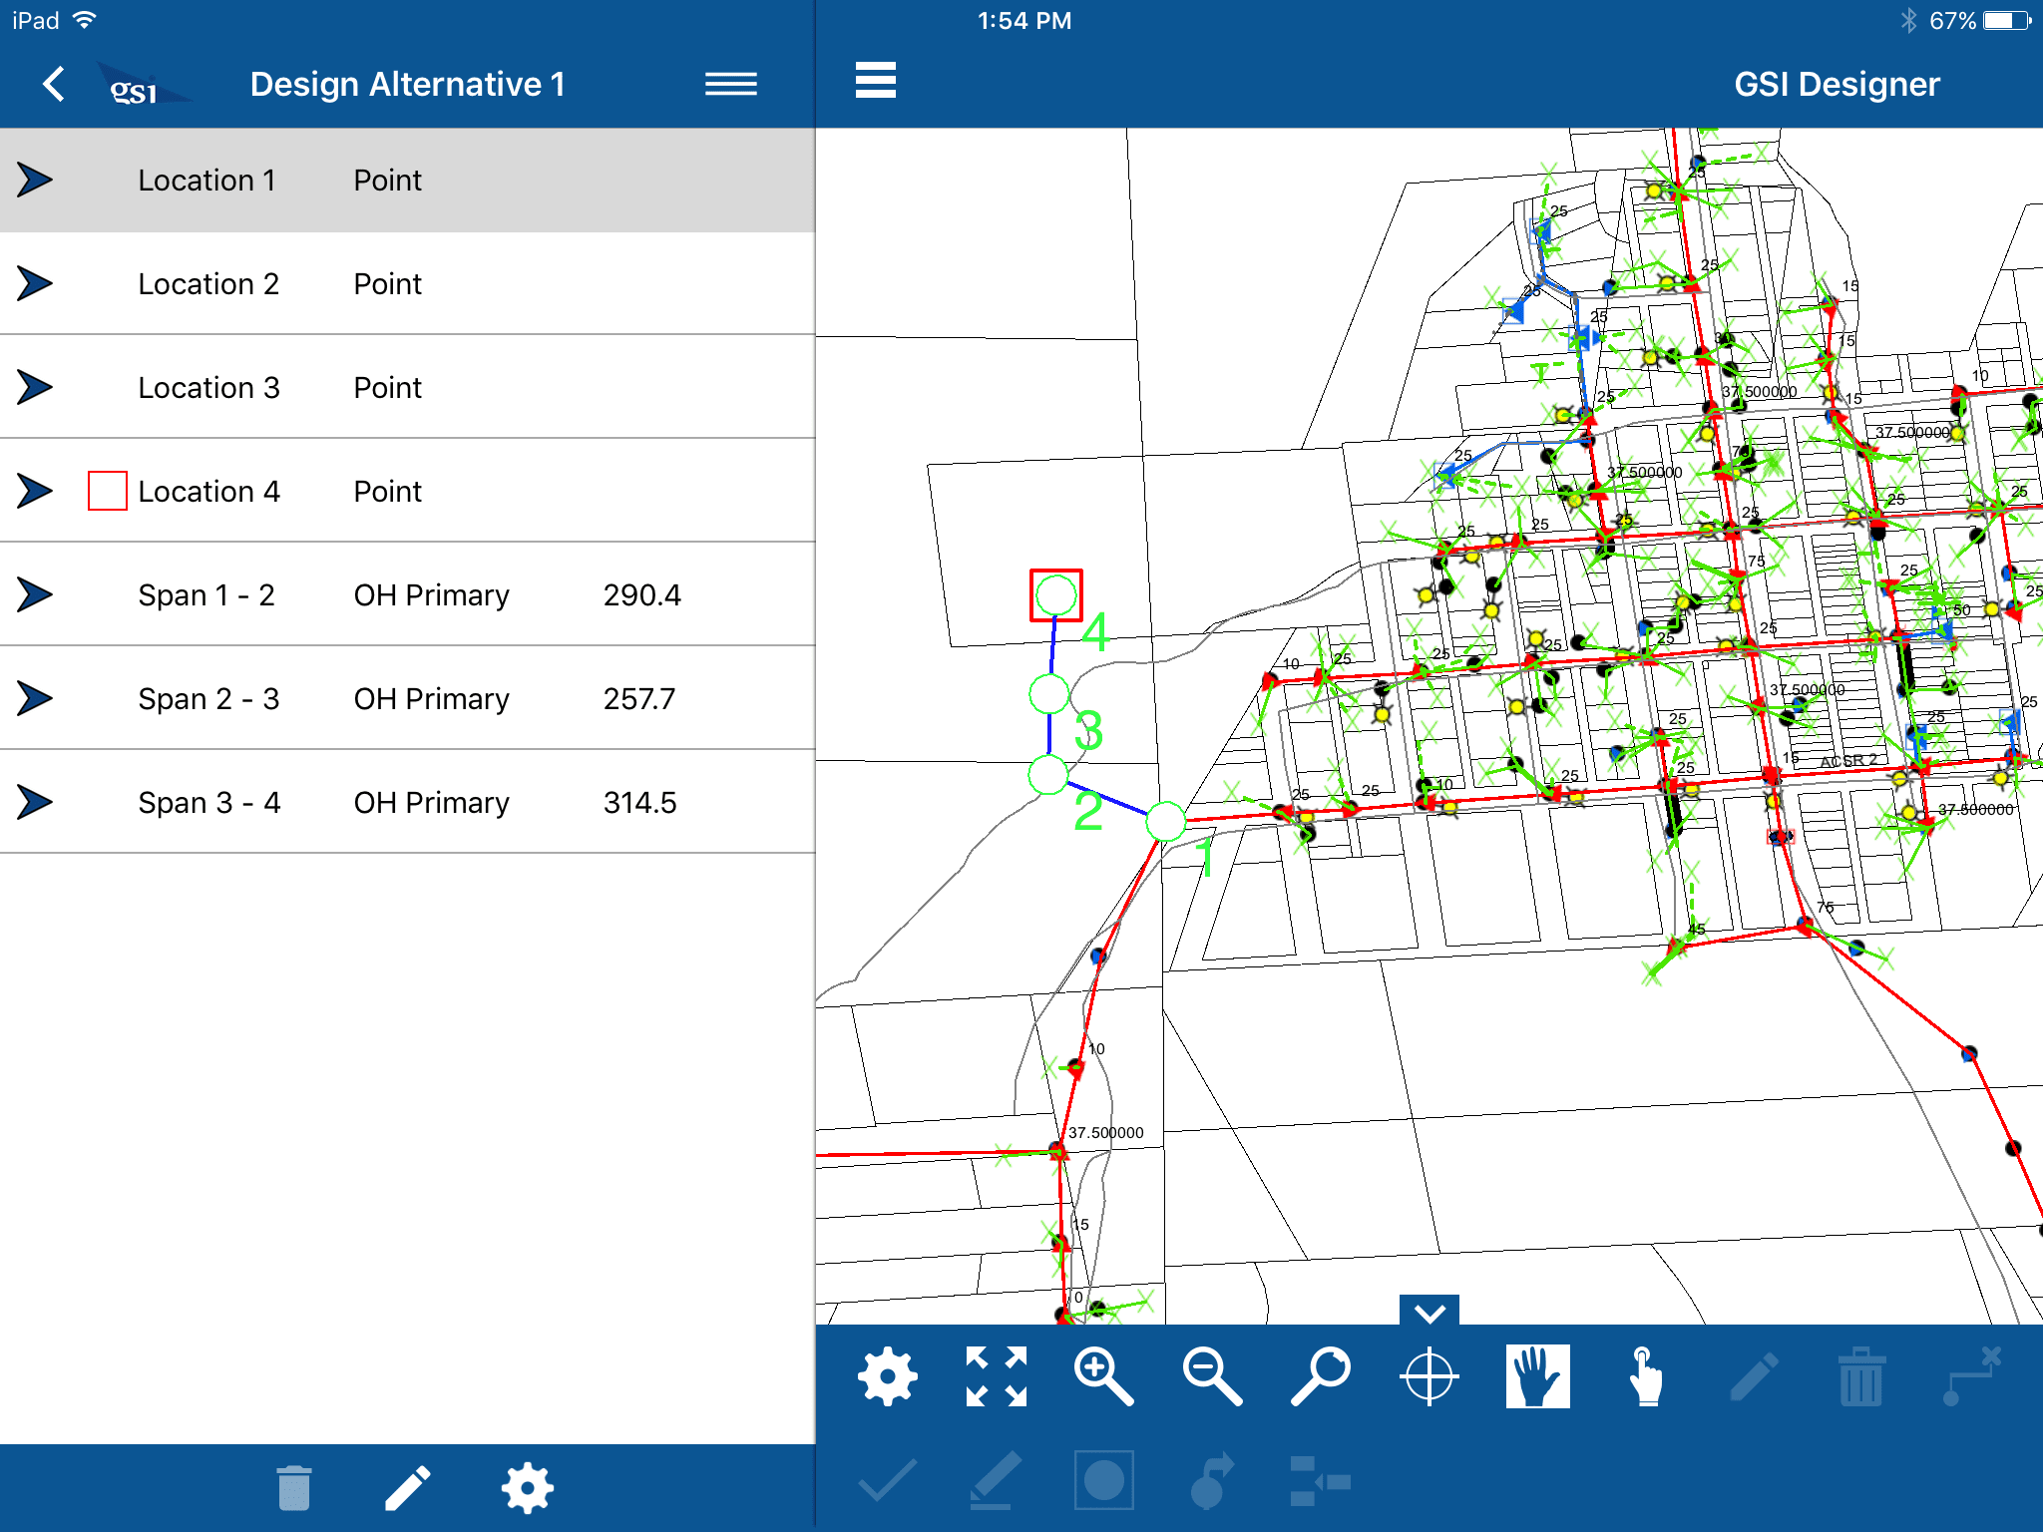2043x1532 pixels.
Task: Select map node circle labeled 4
Action: [x=1055, y=595]
